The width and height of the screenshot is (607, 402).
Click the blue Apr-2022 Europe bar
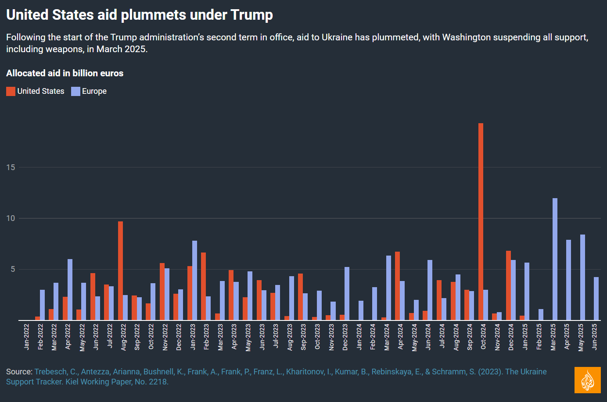70,289
